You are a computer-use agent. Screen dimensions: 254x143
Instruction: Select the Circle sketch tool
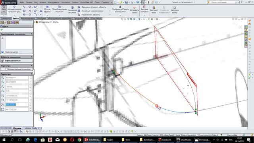[x=30, y=7]
